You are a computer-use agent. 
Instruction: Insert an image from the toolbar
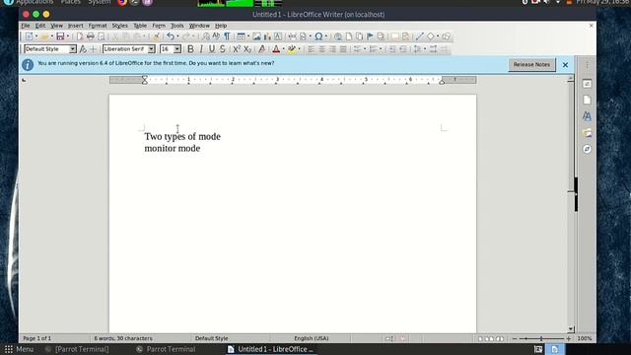pyautogui.click(x=256, y=36)
